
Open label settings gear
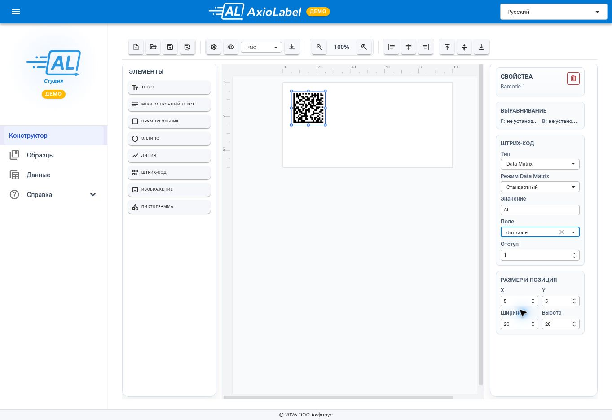(x=214, y=47)
